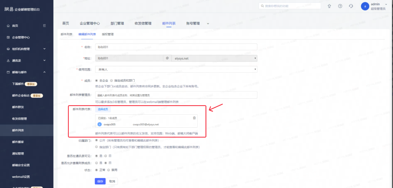The height and width of the screenshot is (188, 393).
Task: Select the 指定成员和部门 radio button
Action: point(111,80)
